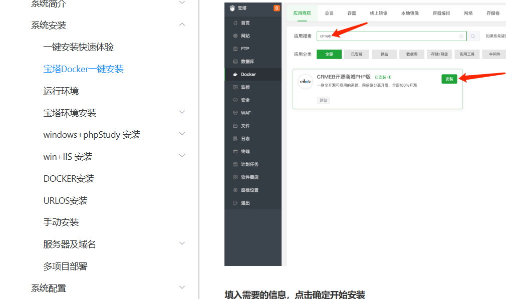Image resolution: width=506 pixels, height=299 pixels.
Task: Click the 已安装 (1) label
Action: [x=383, y=77]
